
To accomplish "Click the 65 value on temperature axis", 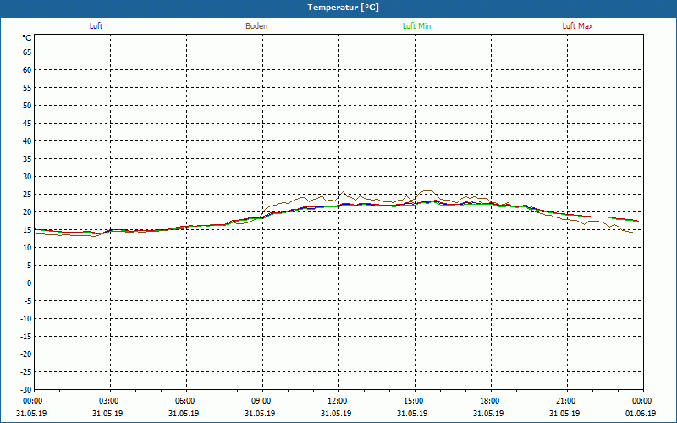I will [27, 52].
